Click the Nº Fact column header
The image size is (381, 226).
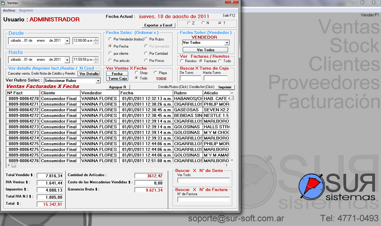[23, 93]
